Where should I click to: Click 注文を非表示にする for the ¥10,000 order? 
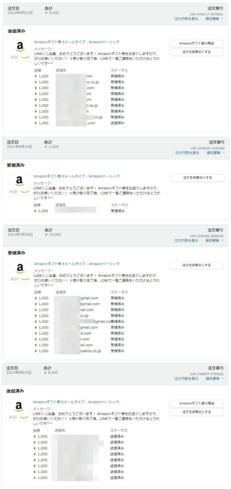[196, 266]
